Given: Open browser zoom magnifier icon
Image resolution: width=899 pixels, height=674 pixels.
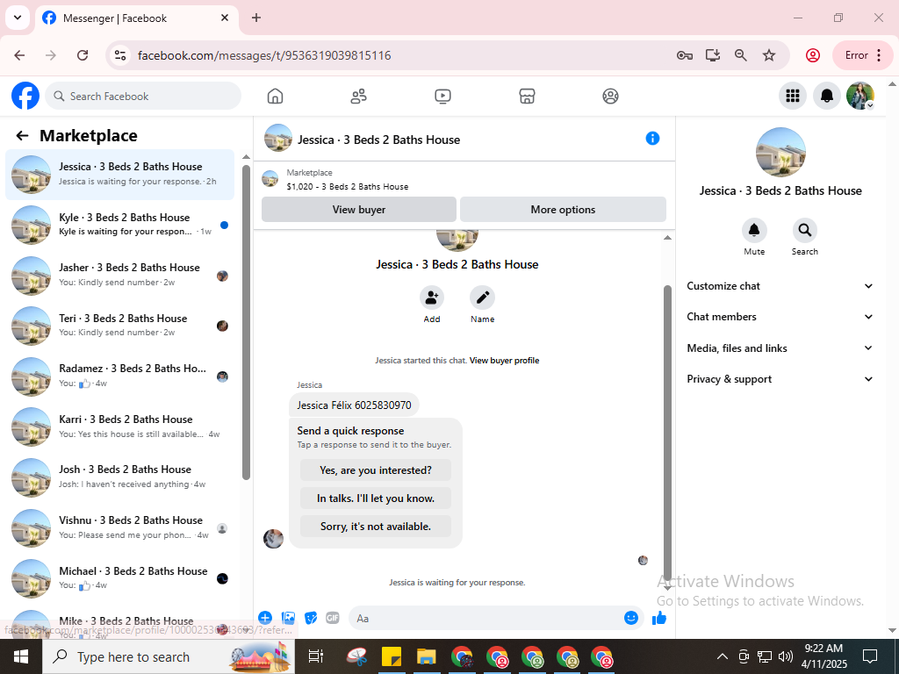Looking at the screenshot, I should tap(741, 55).
